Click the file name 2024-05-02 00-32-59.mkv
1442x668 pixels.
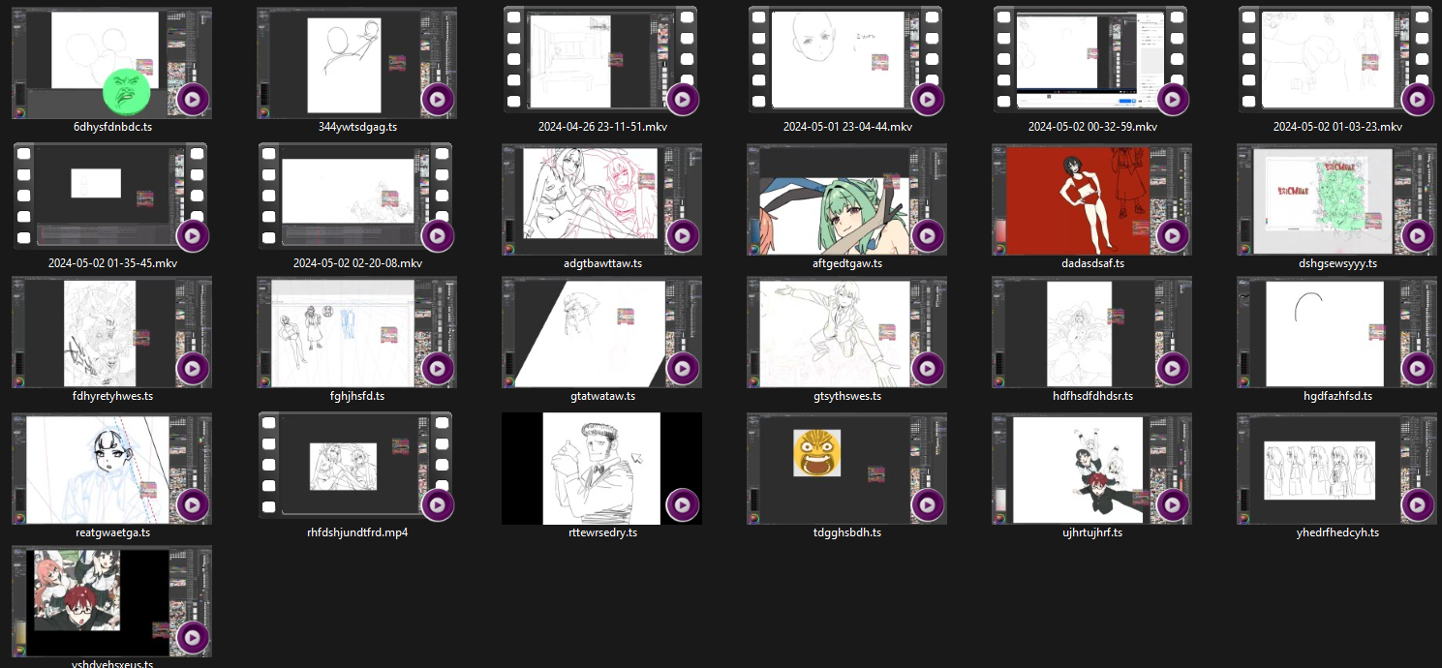[1092, 128]
